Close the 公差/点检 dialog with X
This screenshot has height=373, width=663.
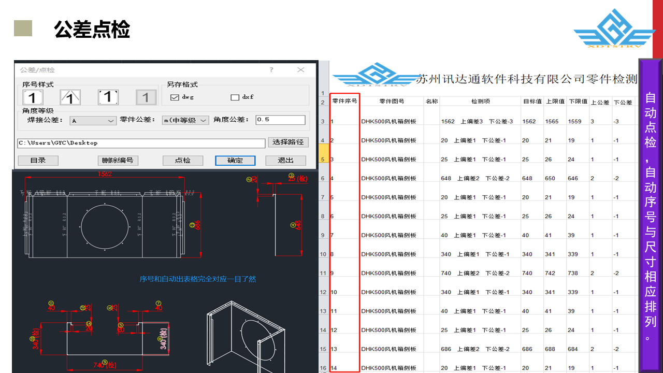[301, 70]
